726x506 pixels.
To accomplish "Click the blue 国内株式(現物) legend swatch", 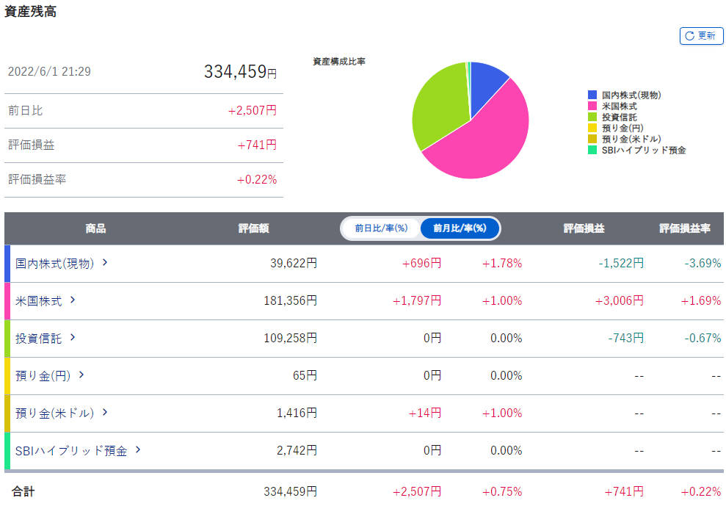I will [x=592, y=95].
